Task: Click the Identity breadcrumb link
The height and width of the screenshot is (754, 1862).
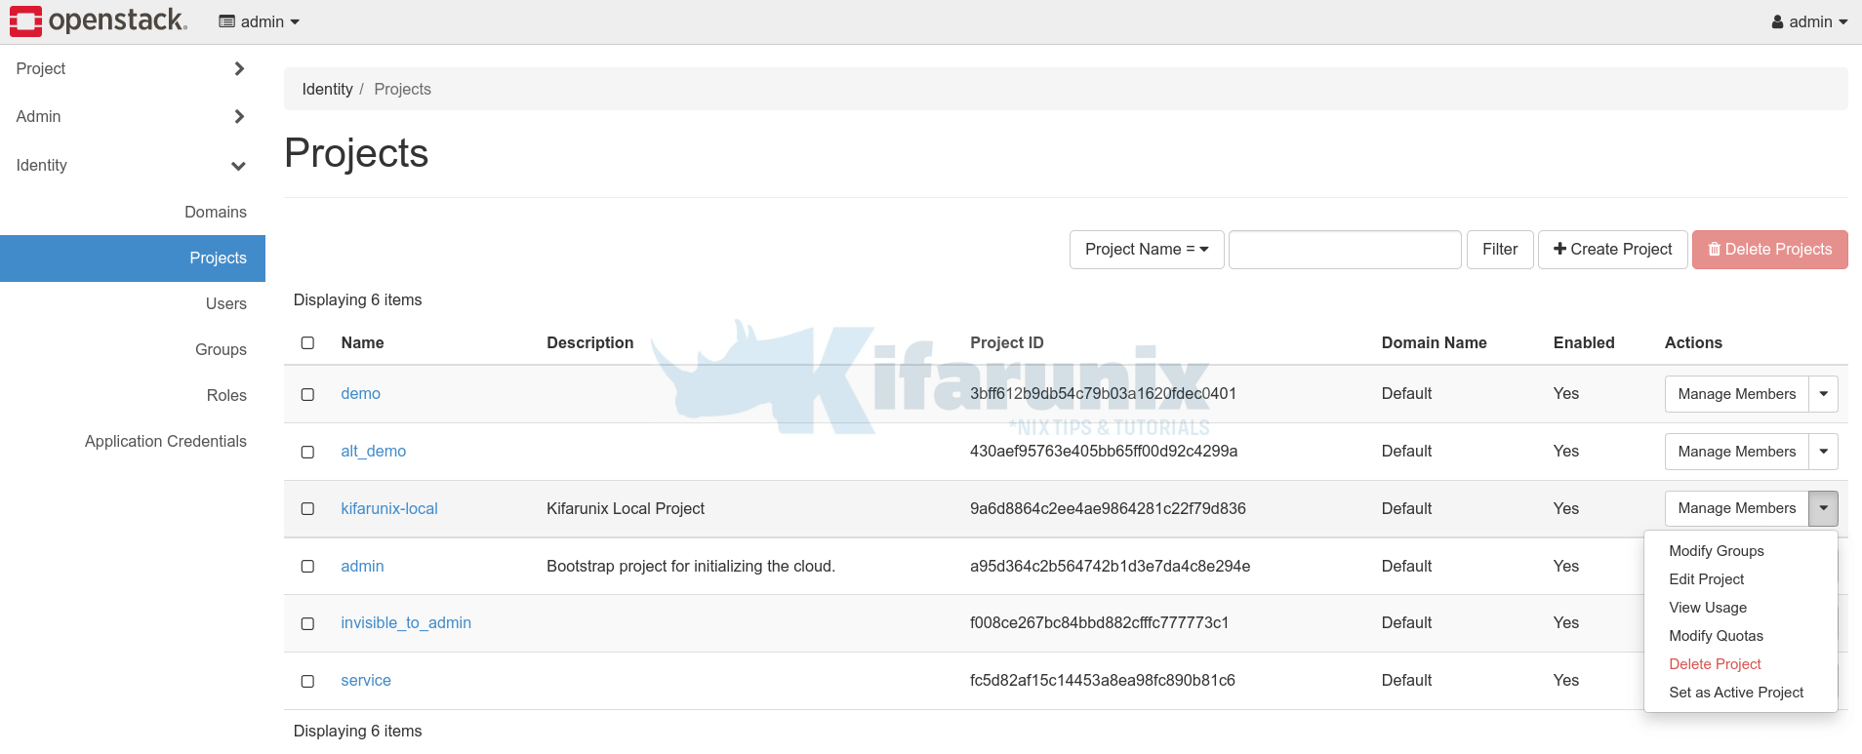Action: (327, 89)
